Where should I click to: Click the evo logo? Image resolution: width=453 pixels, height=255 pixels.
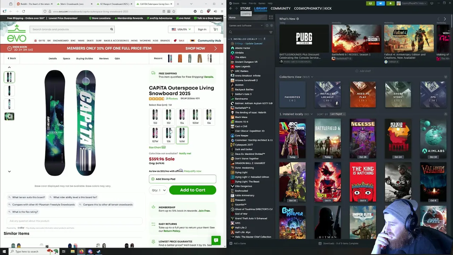click(16, 34)
